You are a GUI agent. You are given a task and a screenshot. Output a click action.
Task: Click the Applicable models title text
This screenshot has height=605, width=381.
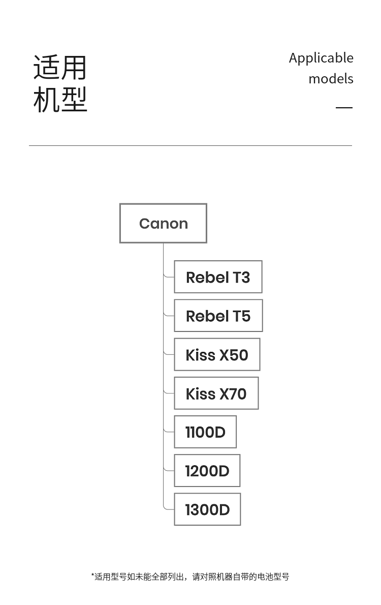coord(321,68)
